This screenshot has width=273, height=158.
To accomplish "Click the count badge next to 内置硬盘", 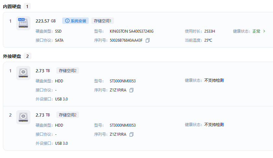I will (27, 6).
